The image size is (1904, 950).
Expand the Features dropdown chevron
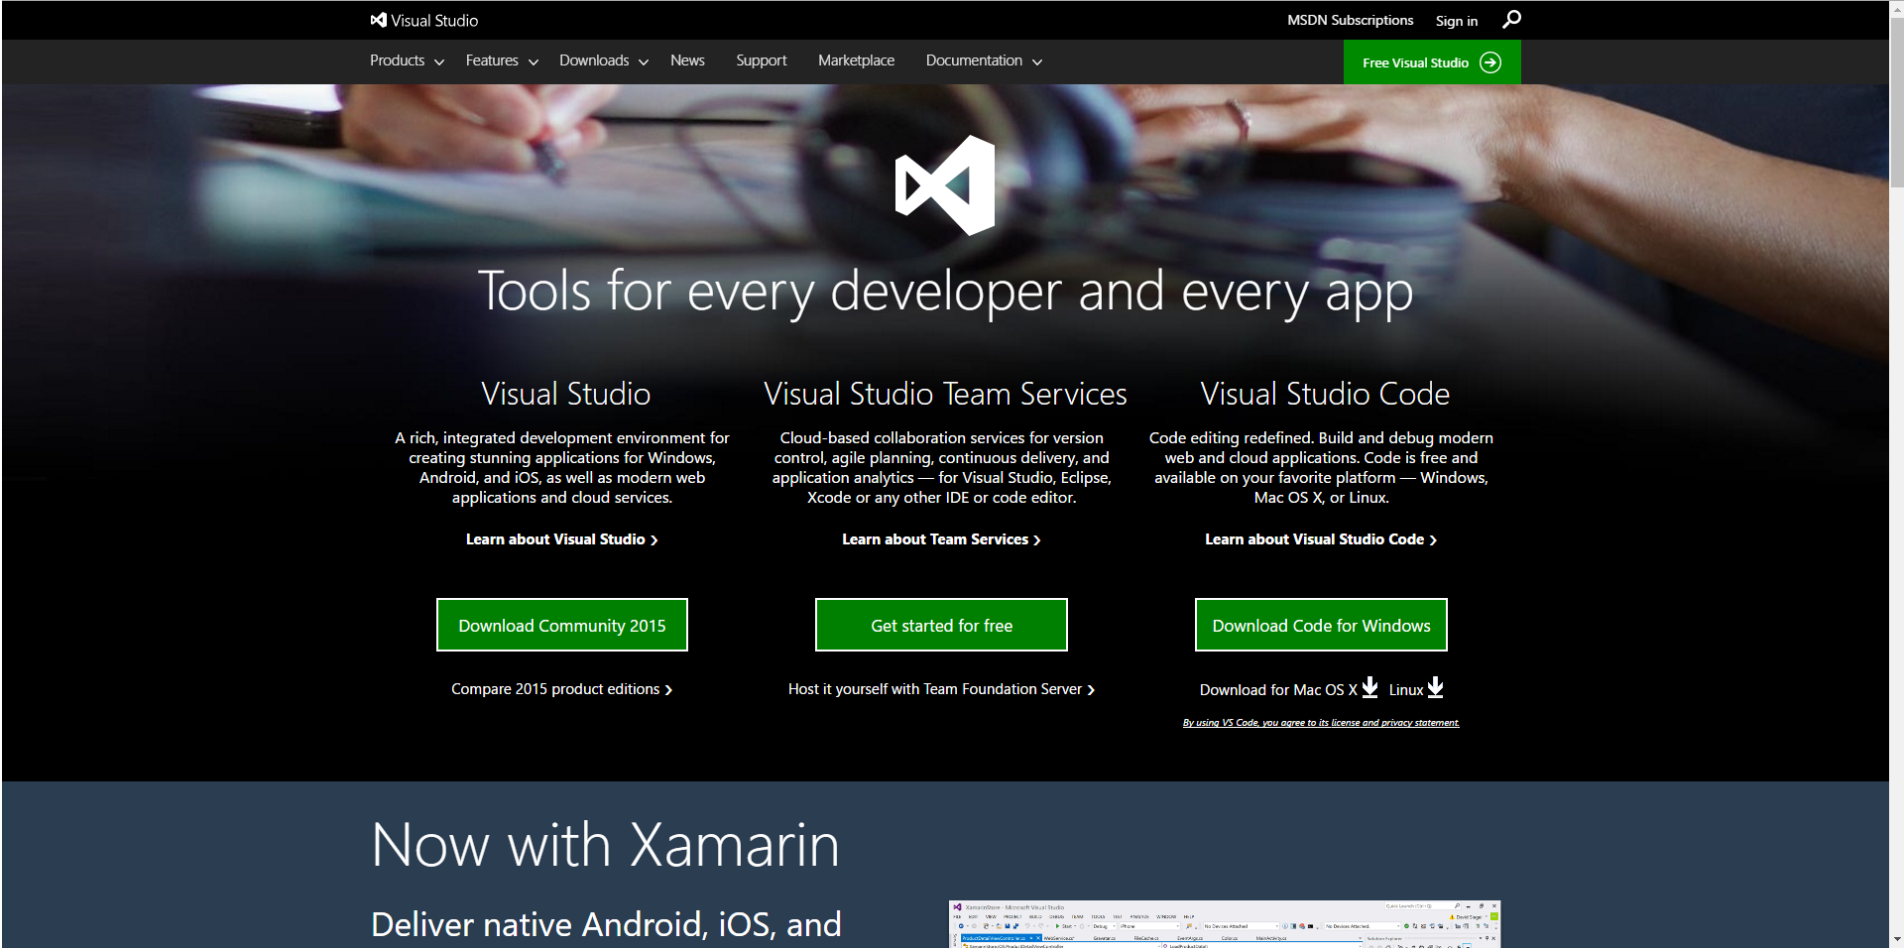tap(534, 62)
